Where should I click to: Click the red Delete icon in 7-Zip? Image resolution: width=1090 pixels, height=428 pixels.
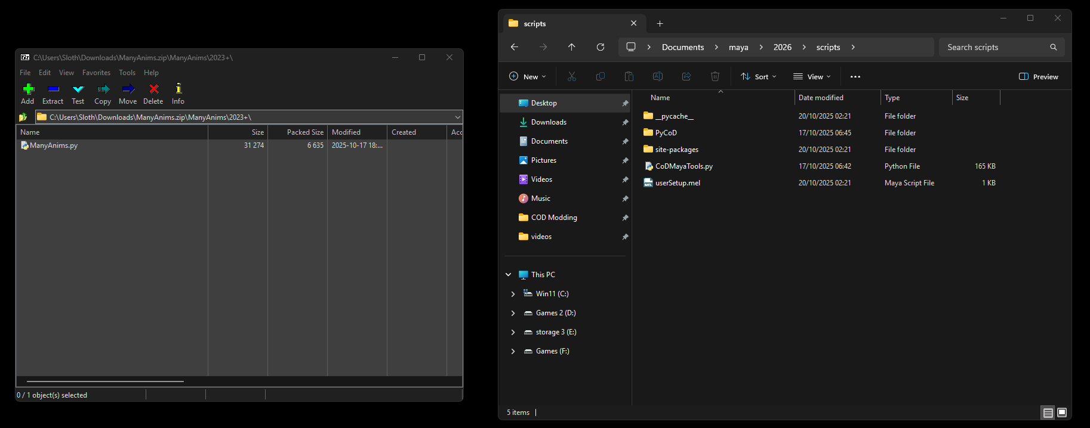(x=153, y=94)
